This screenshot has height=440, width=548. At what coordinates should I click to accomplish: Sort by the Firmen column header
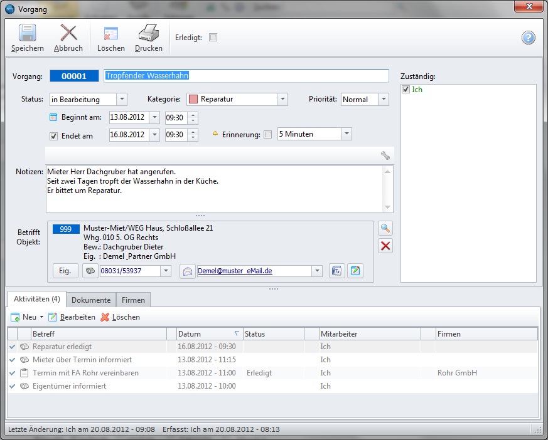click(486, 334)
